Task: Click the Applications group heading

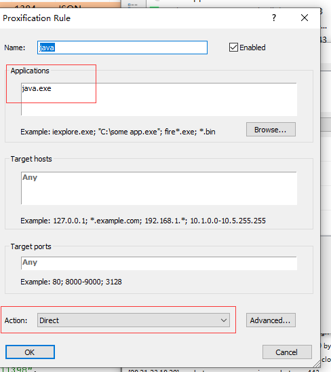Action: tap(30, 71)
